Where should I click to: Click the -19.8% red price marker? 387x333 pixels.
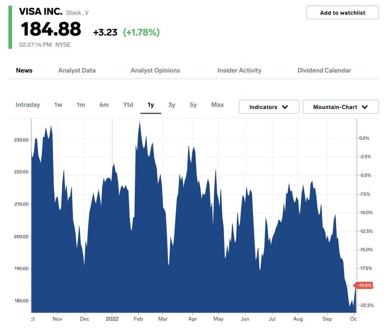pos(364,285)
